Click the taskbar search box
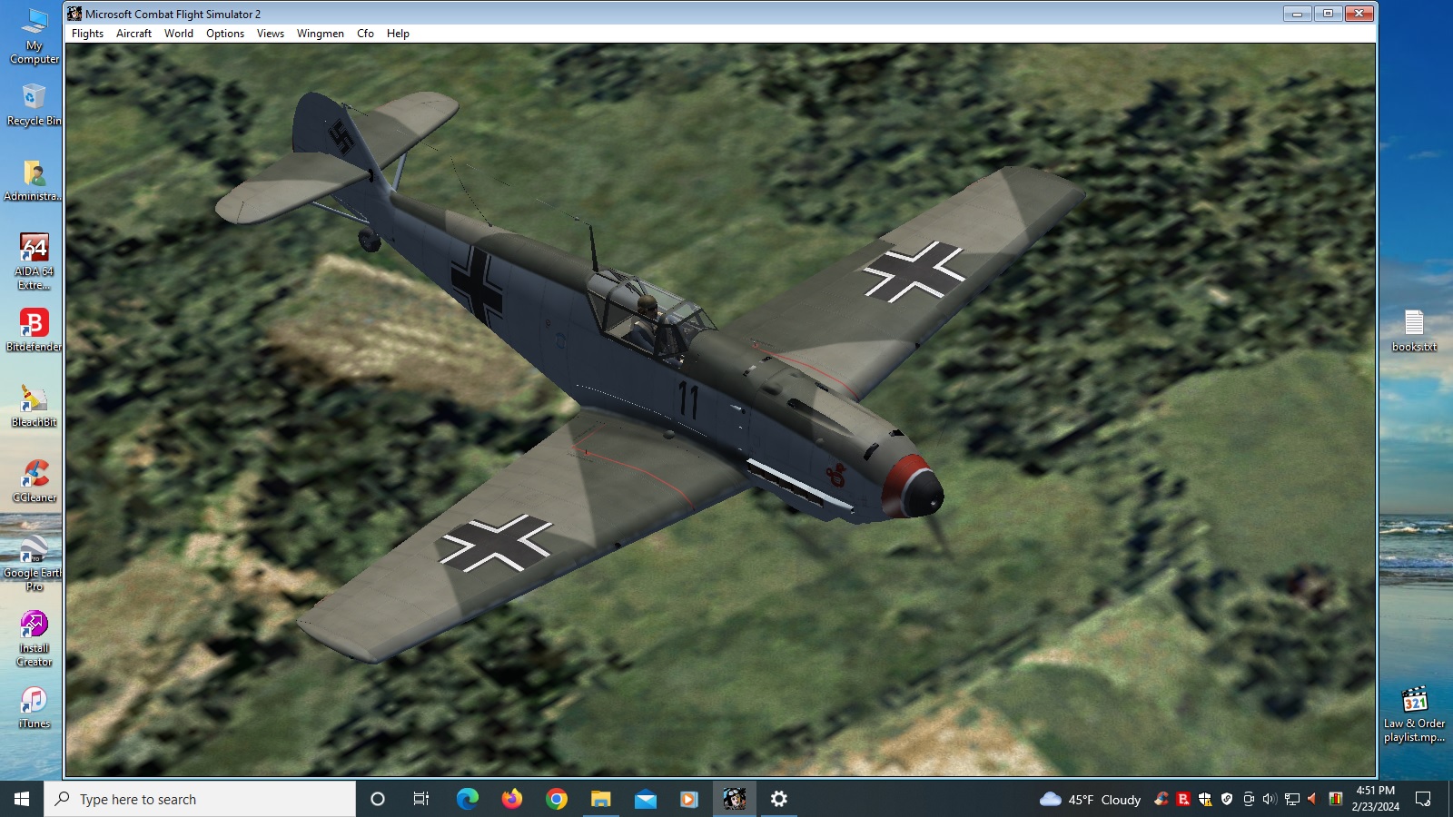 [x=200, y=799]
